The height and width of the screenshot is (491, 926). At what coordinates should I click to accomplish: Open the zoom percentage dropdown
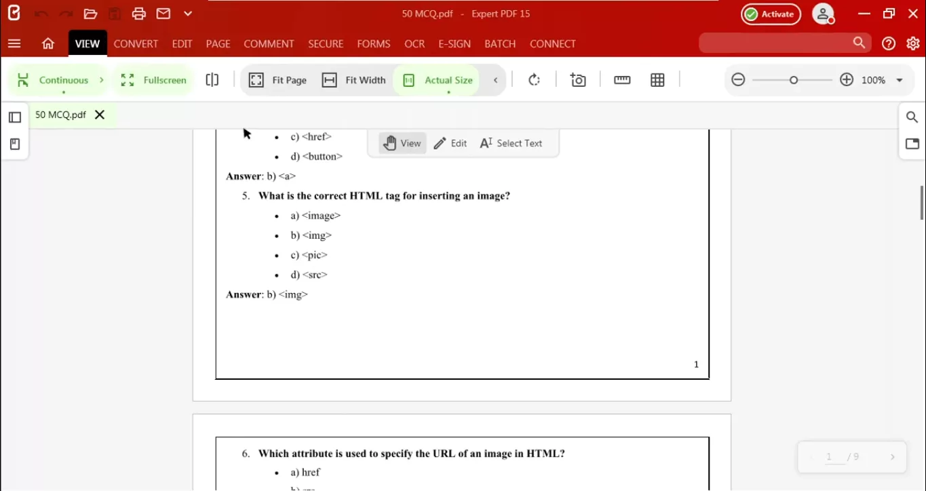[899, 79]
